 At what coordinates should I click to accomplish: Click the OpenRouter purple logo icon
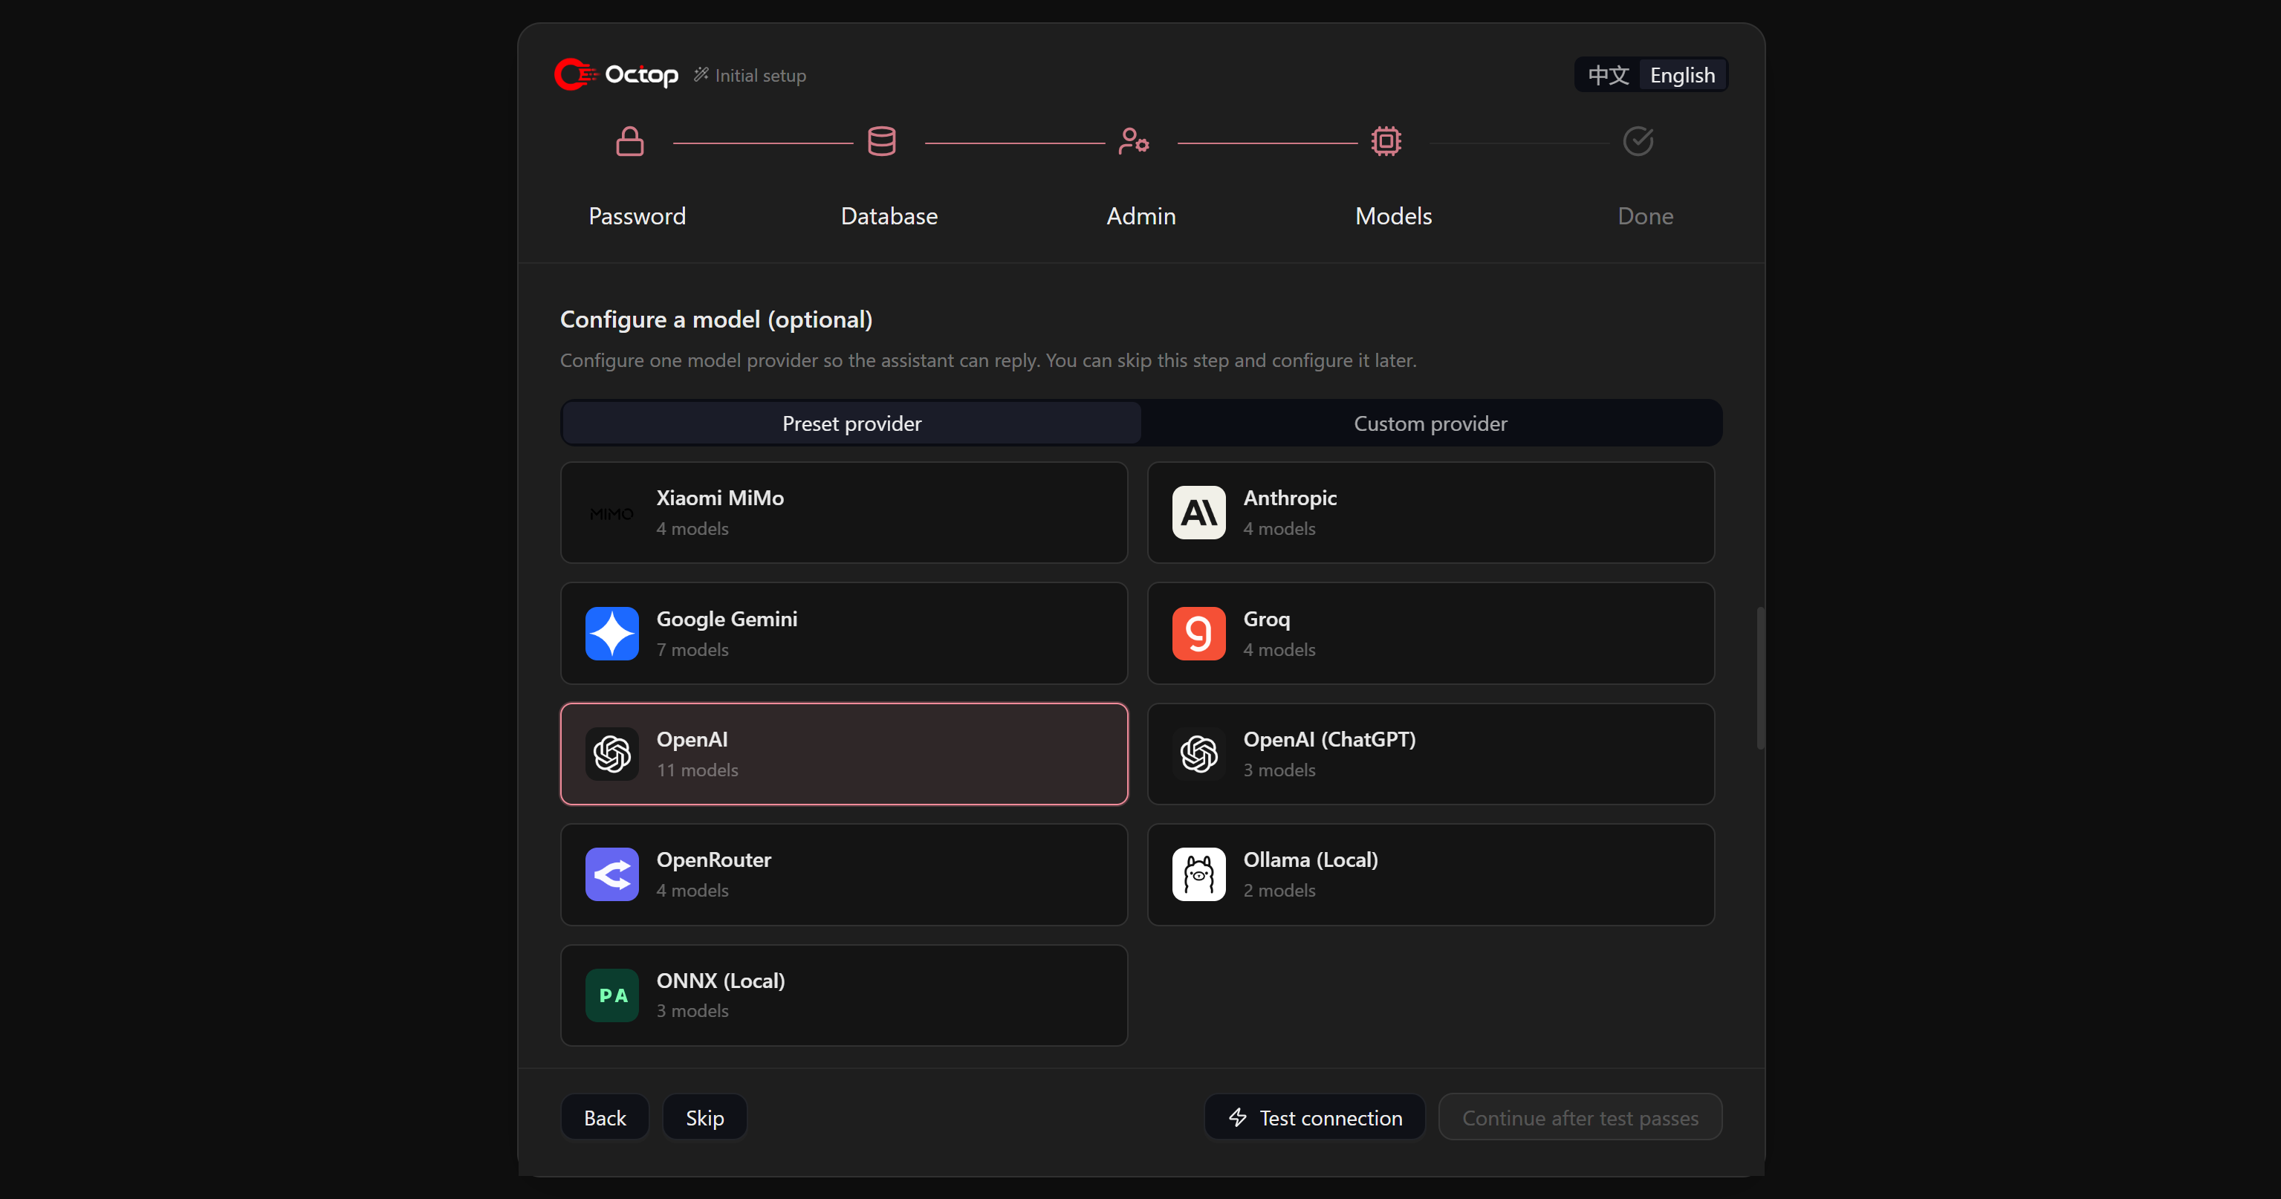612,875
